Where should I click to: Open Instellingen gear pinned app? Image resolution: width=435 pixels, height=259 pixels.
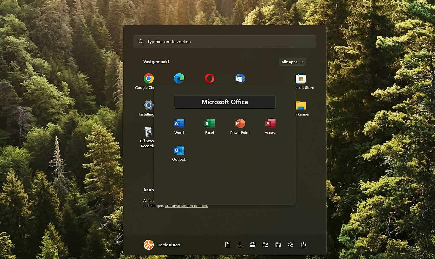pyautogui.click(x=148, y=105)
